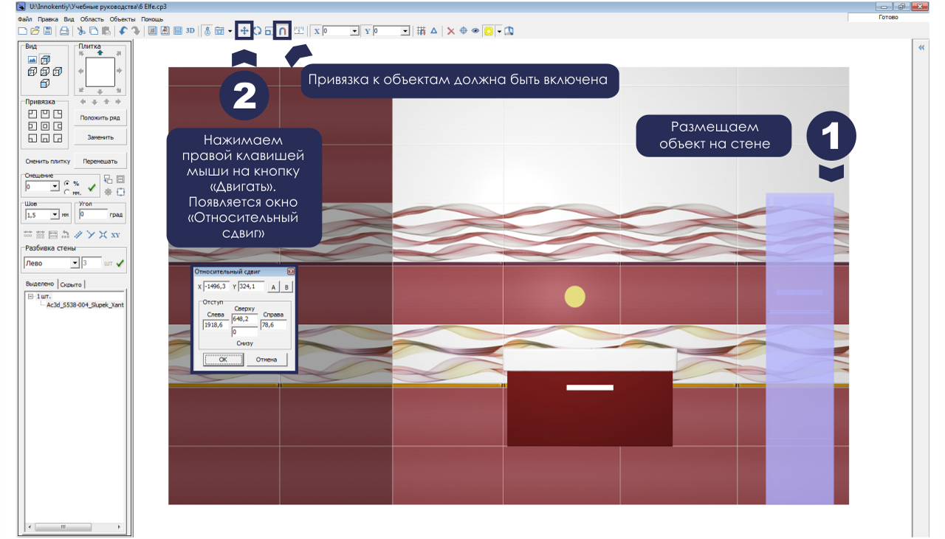Cut the selection with the scissors icon
Image resolution: width=945 pixels, height=539 pixels.
[x=81, y=31]
